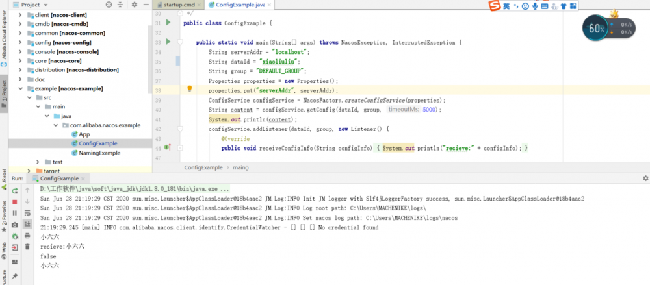Click the Exit icon in Run toolbar

click(x=15, y=247)
